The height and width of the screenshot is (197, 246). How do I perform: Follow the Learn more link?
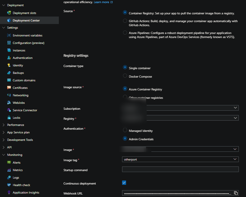pos(101,2)
